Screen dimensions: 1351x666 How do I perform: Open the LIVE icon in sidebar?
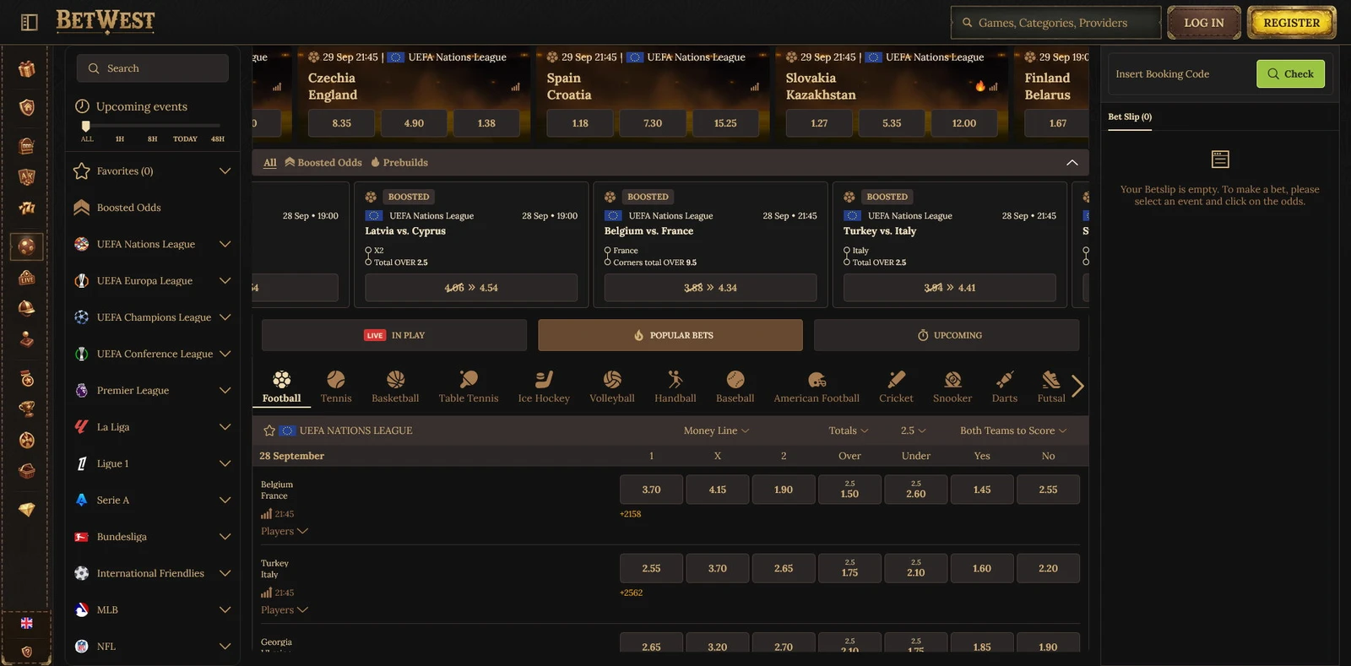(27, 277)
